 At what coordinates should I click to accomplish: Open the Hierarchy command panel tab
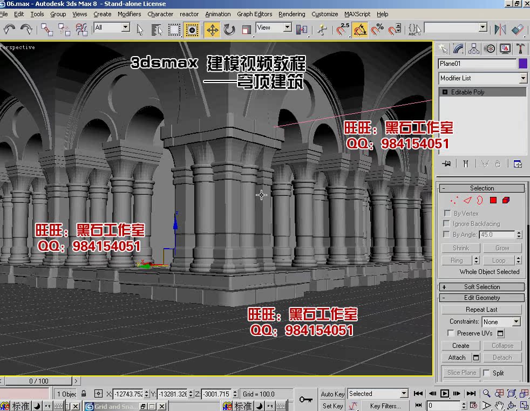474,49
